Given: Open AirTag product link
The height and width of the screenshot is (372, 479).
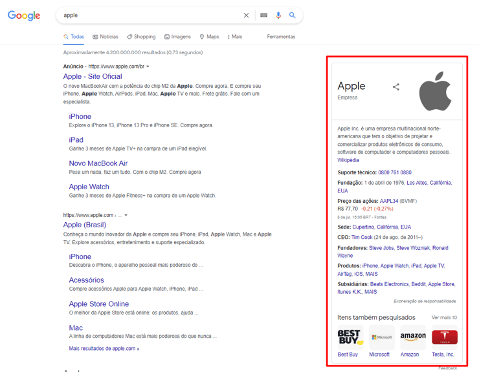Looking at the screenshot, I should (344, 274).
